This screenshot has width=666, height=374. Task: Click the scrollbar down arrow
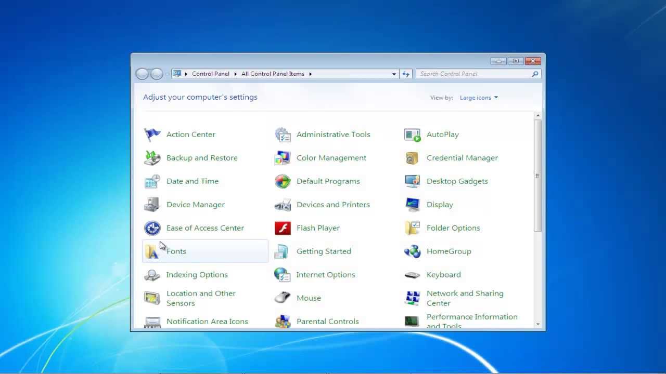click(537, 324)
